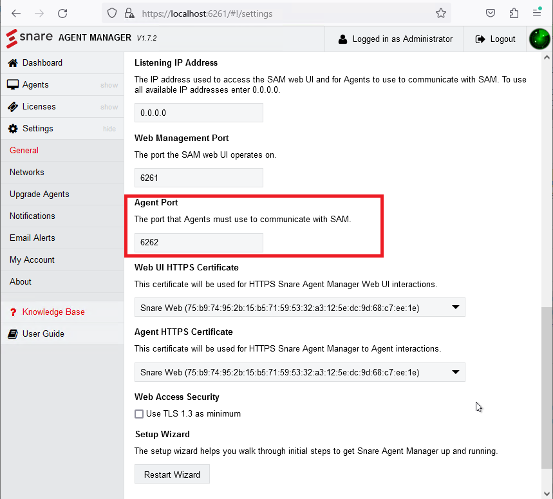Enable Use TLS 1.3 as minimum checkbox
Image resolution: width=553 pixels, height=499 pixels.
pos(139,413)
